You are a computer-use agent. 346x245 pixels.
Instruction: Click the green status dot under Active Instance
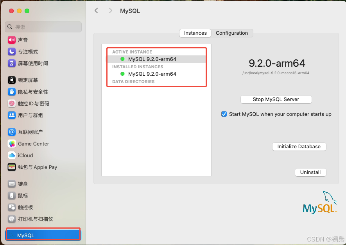[122, 59]
